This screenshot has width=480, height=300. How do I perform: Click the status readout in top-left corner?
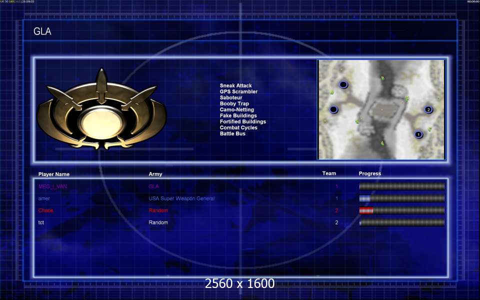tap(17, 1)
